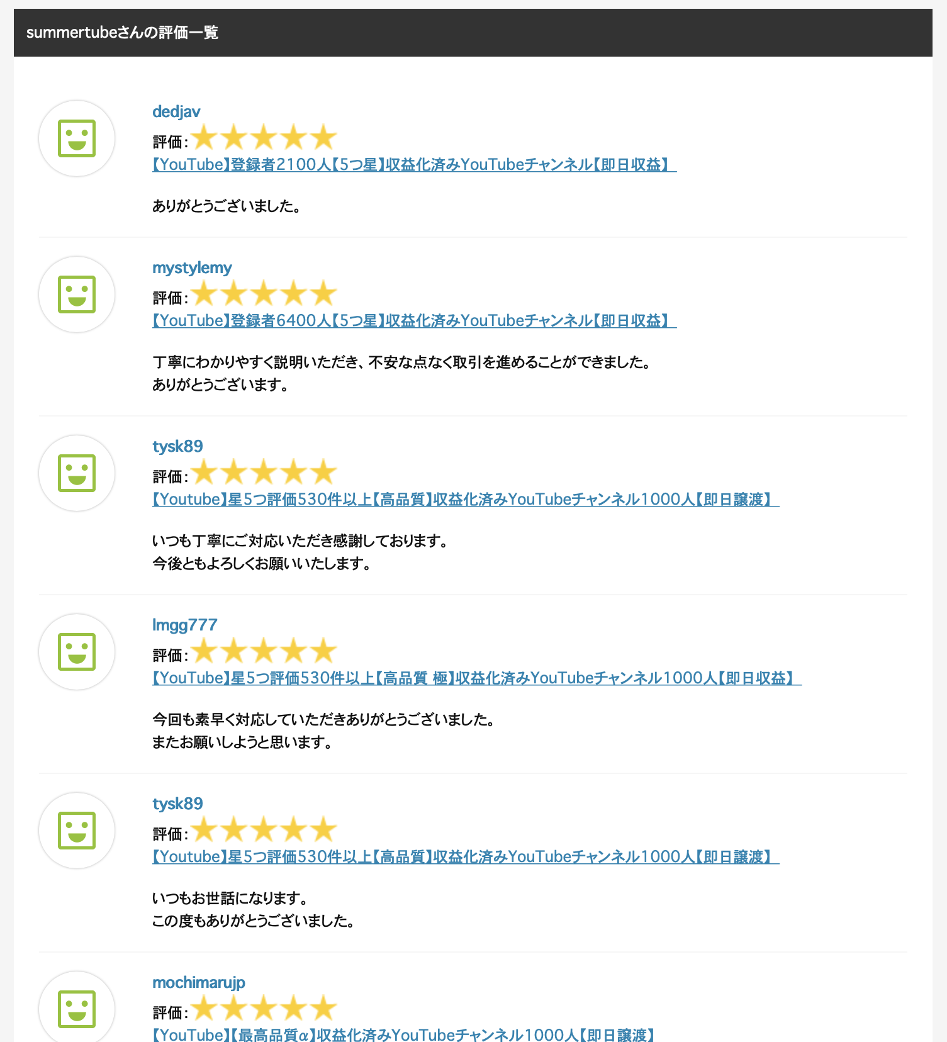Open the 登録者6400人 YouTube channel listing link
The width and height of the screenshot is (947, 1042).
click(414, 321)
